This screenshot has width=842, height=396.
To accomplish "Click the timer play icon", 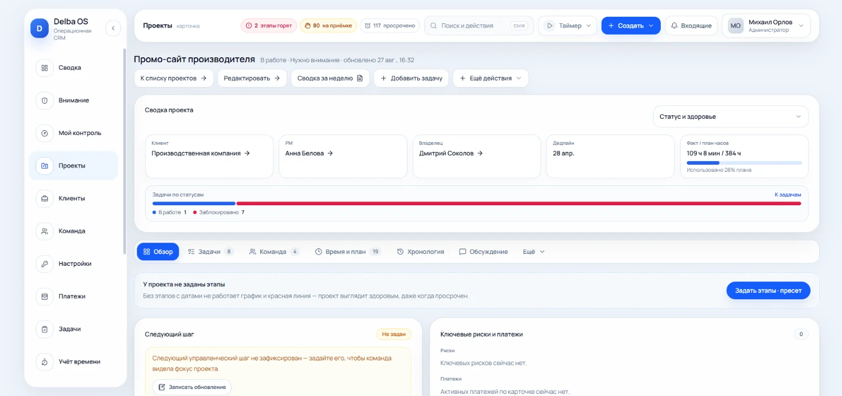I will coord(550,25).
